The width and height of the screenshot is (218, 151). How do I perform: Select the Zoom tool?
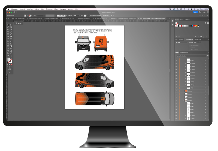coord(11,56)
